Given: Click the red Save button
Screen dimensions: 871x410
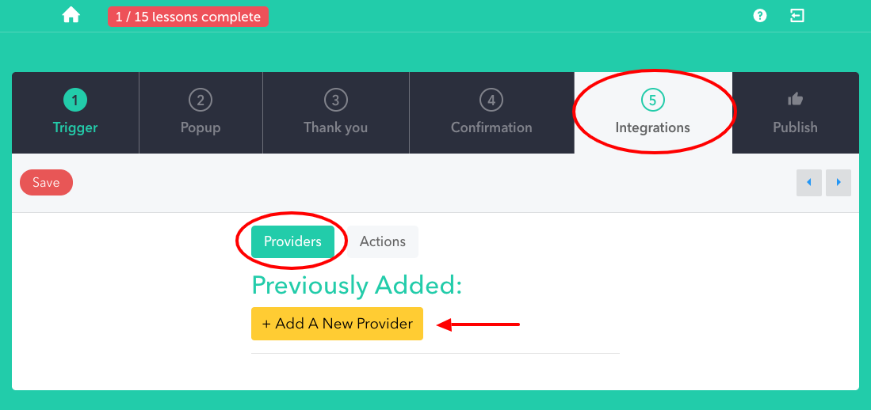Looking at the screenshot, I should point(46,183).
